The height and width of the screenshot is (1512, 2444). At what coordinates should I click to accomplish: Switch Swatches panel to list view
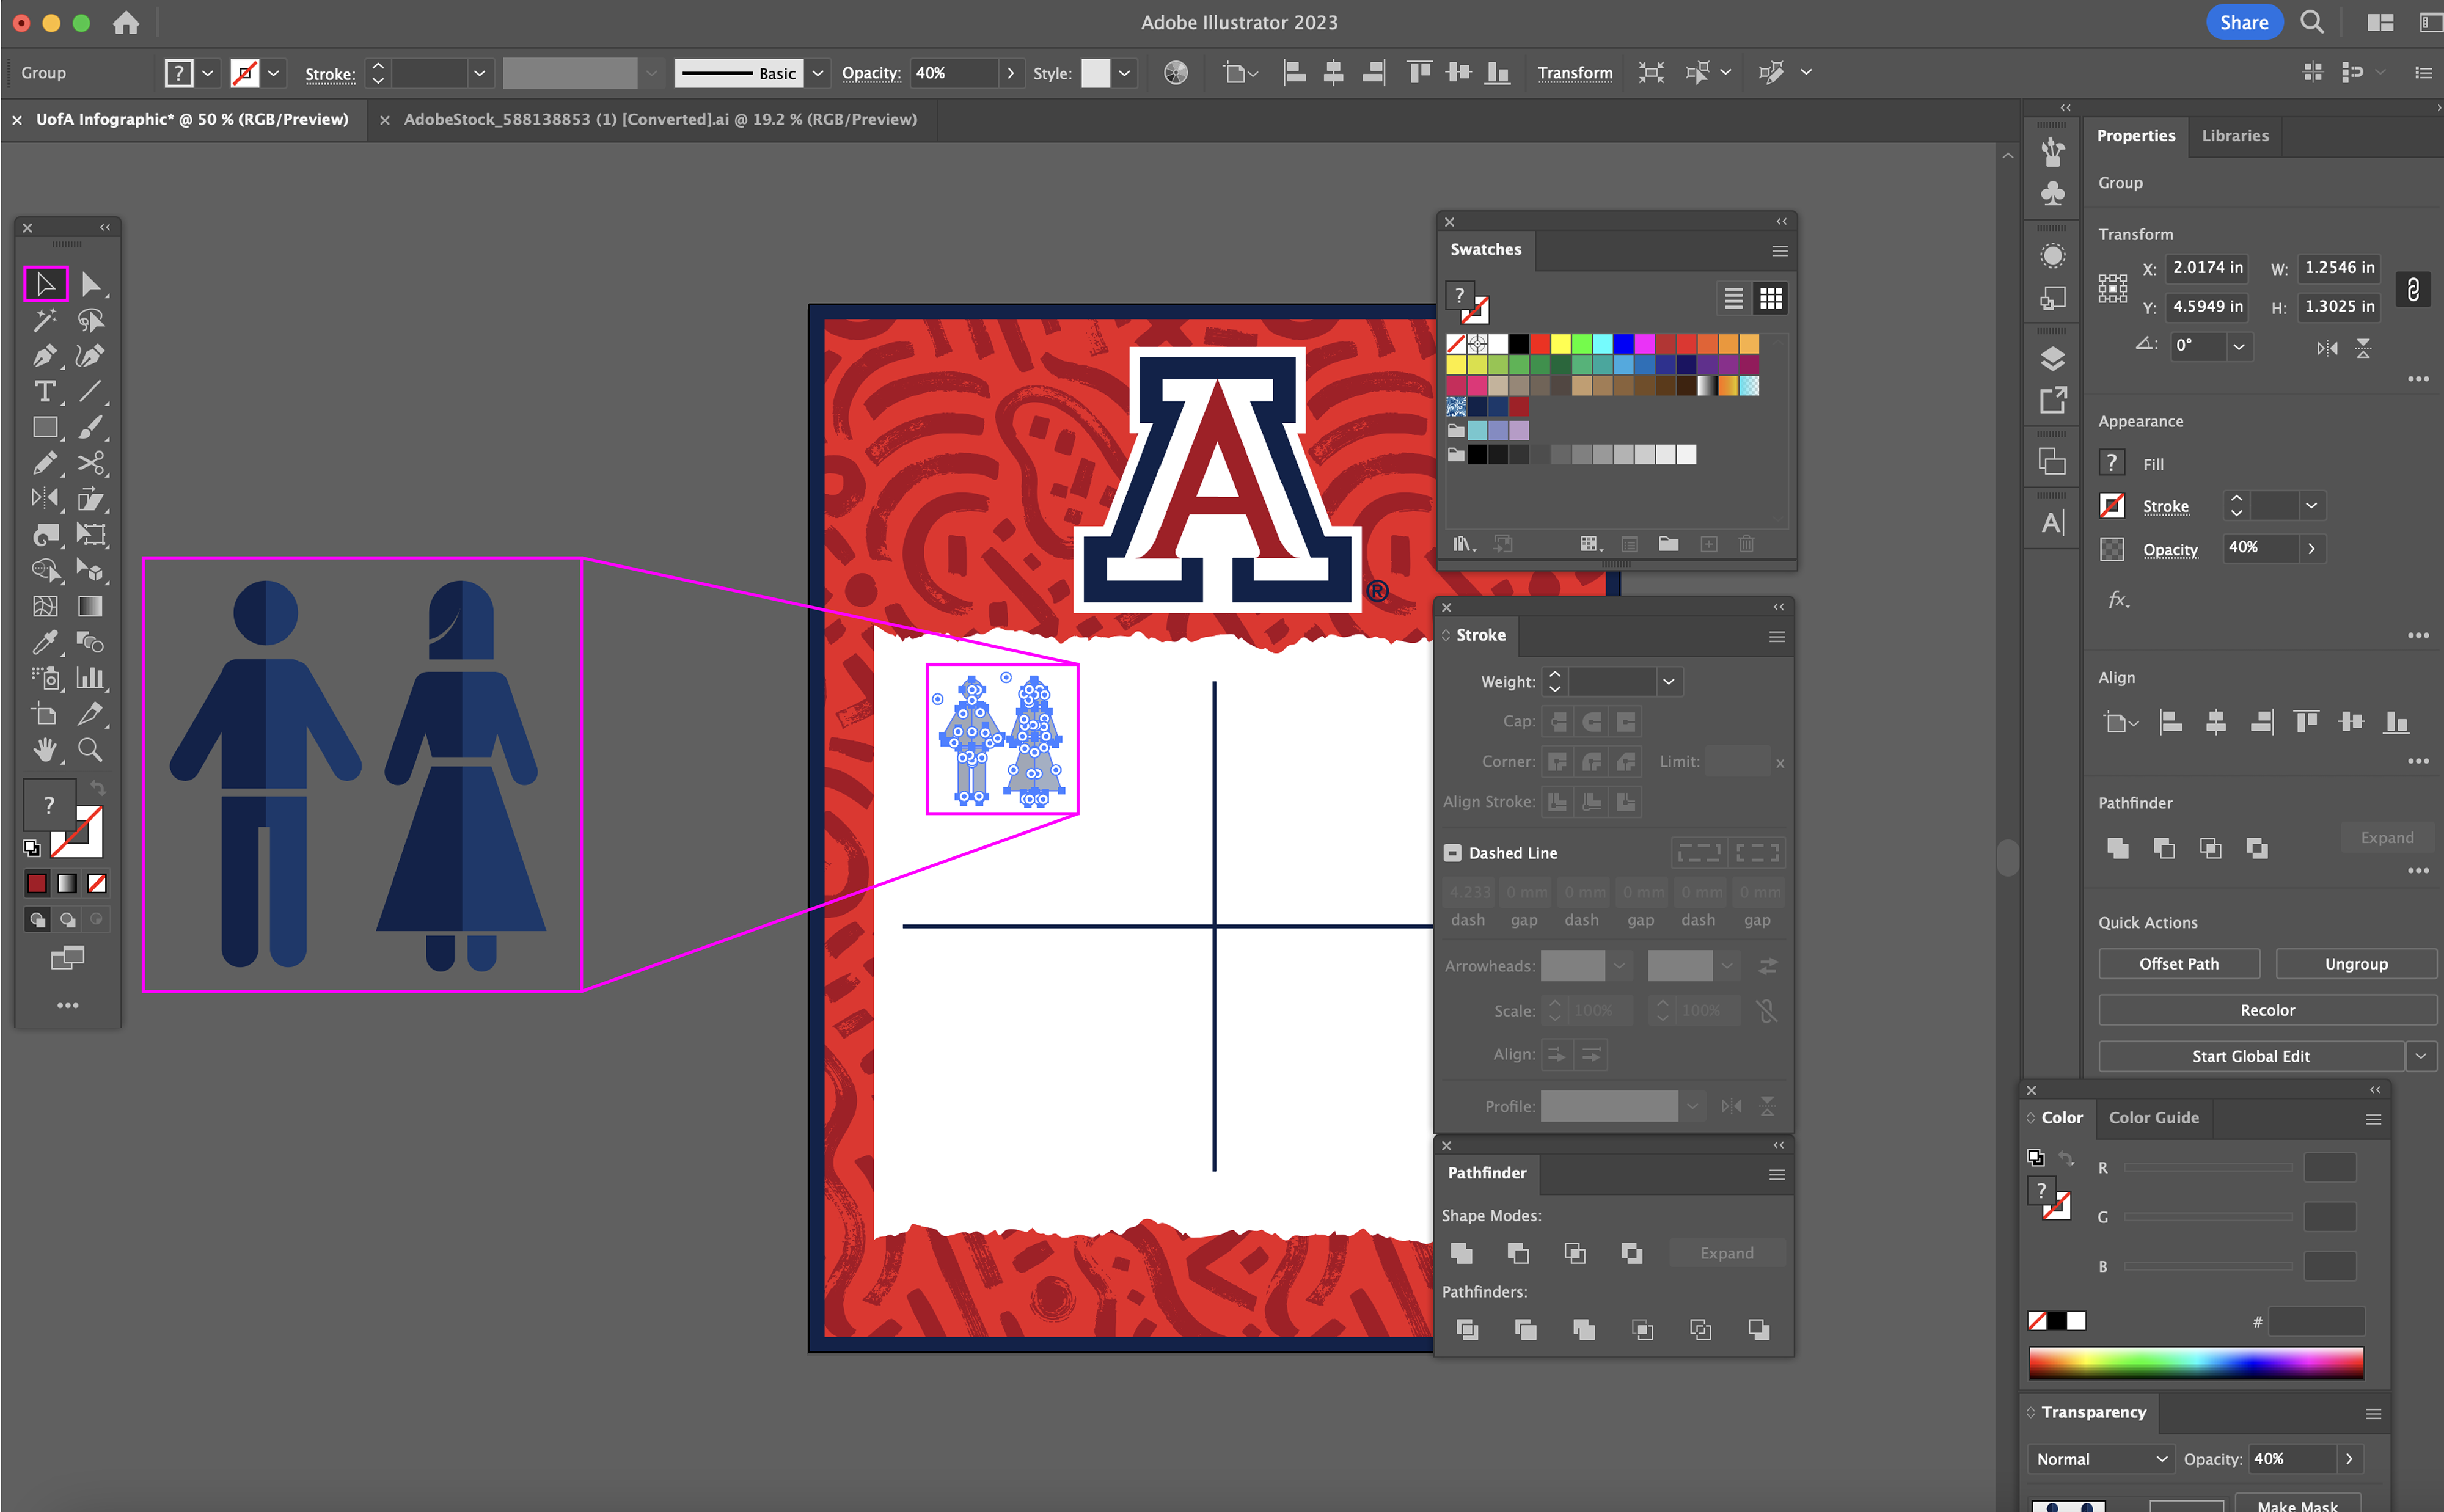click(1733, 298)
